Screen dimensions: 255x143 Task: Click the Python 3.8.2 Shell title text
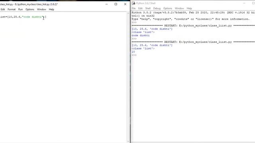[x=146, y=3]
